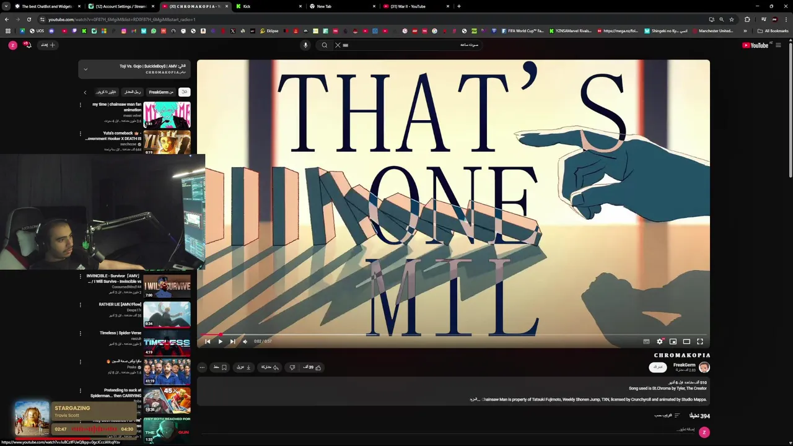
Task: Open FIFA World Cup bookmark
Action: click(x=522, y=31)
